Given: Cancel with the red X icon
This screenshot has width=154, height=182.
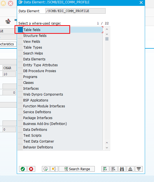Looking at the screenshot, I should [x=31, y=169].
